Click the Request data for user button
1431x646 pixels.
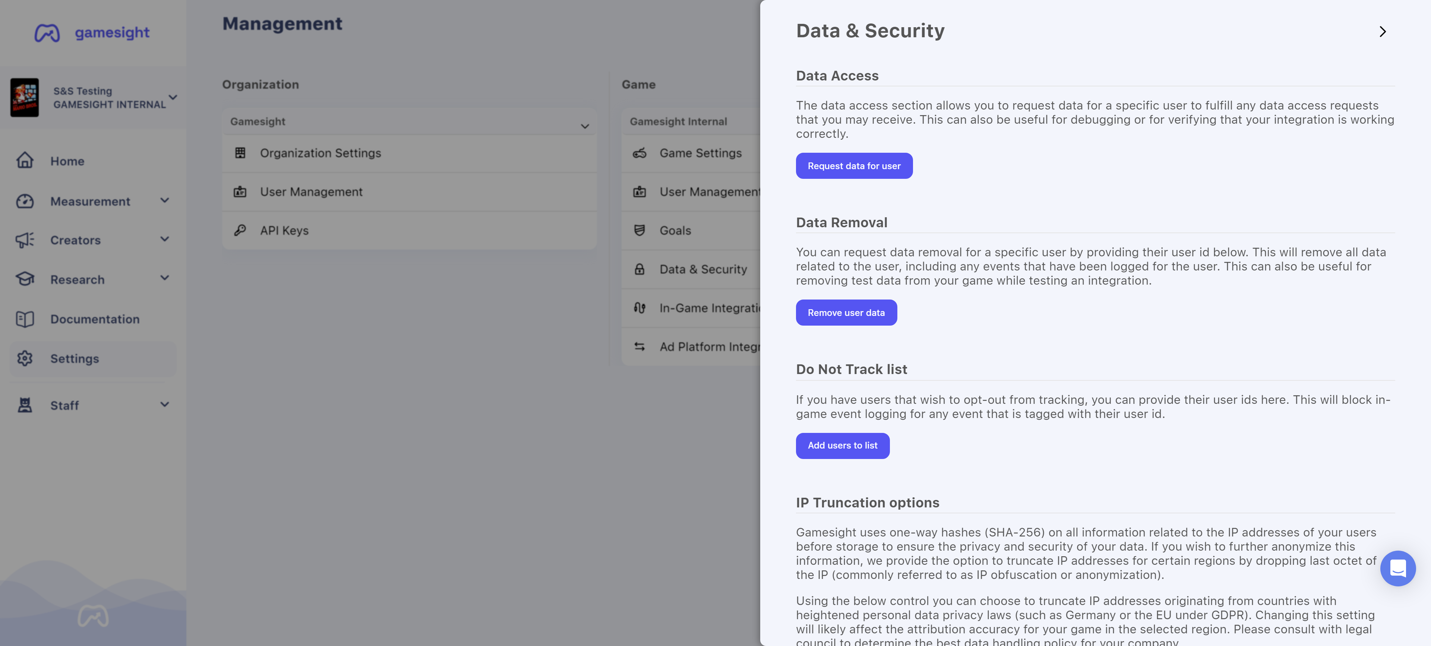[854, 165]
